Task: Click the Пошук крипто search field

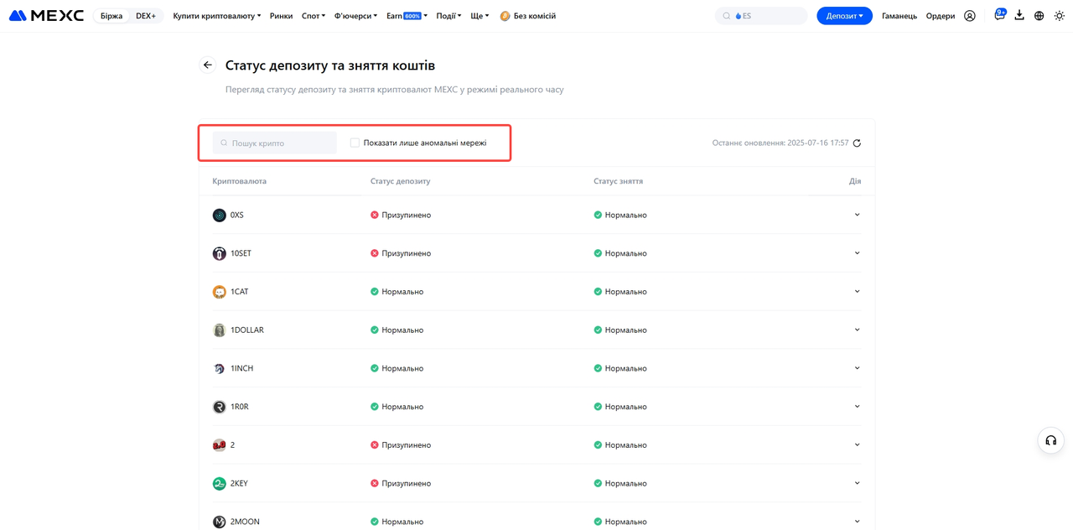Action: 274,143
